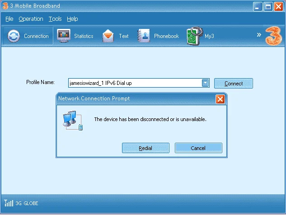Click the Profile Name combo box field

click(139, 83)
